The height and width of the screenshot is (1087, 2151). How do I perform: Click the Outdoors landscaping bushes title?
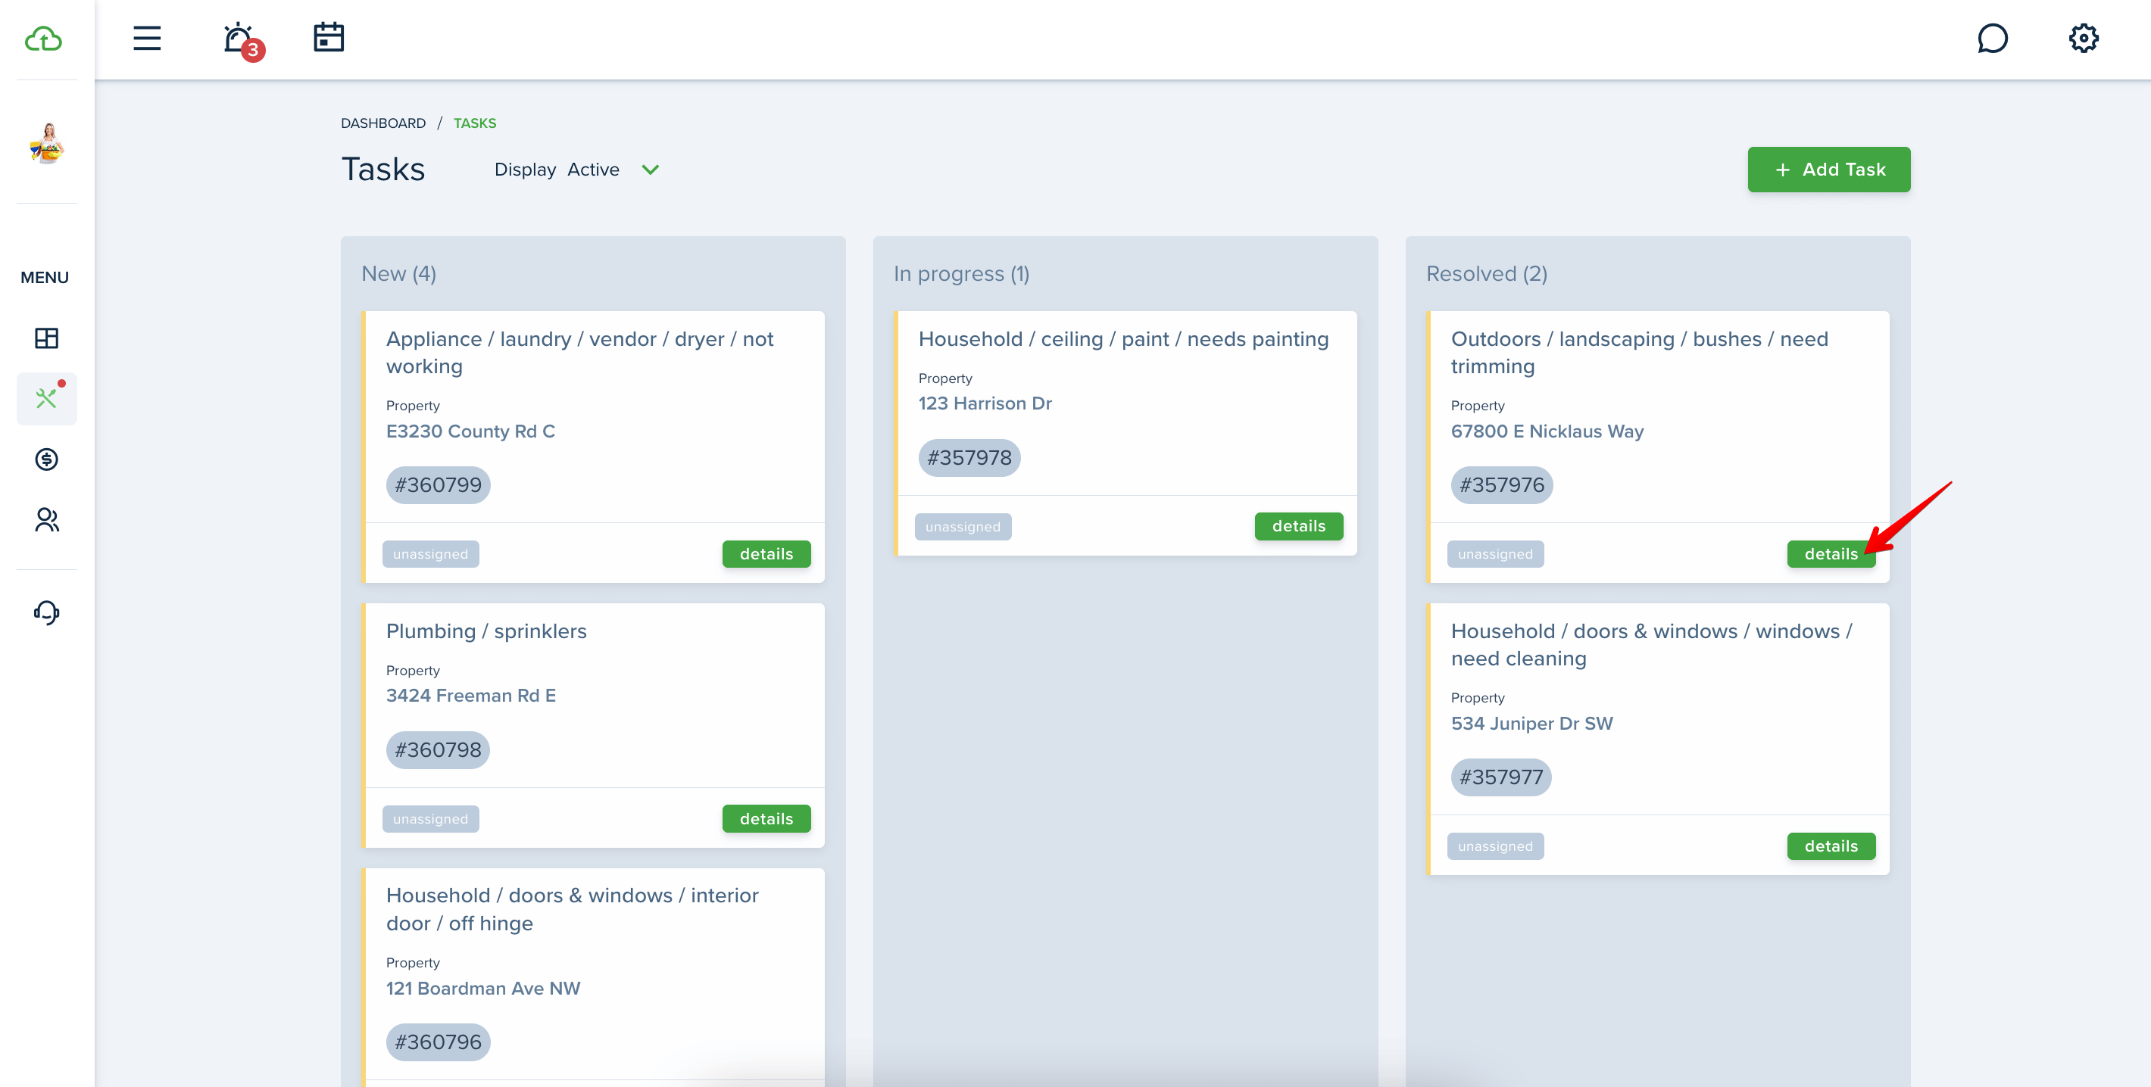click(x=1639, y=353)
